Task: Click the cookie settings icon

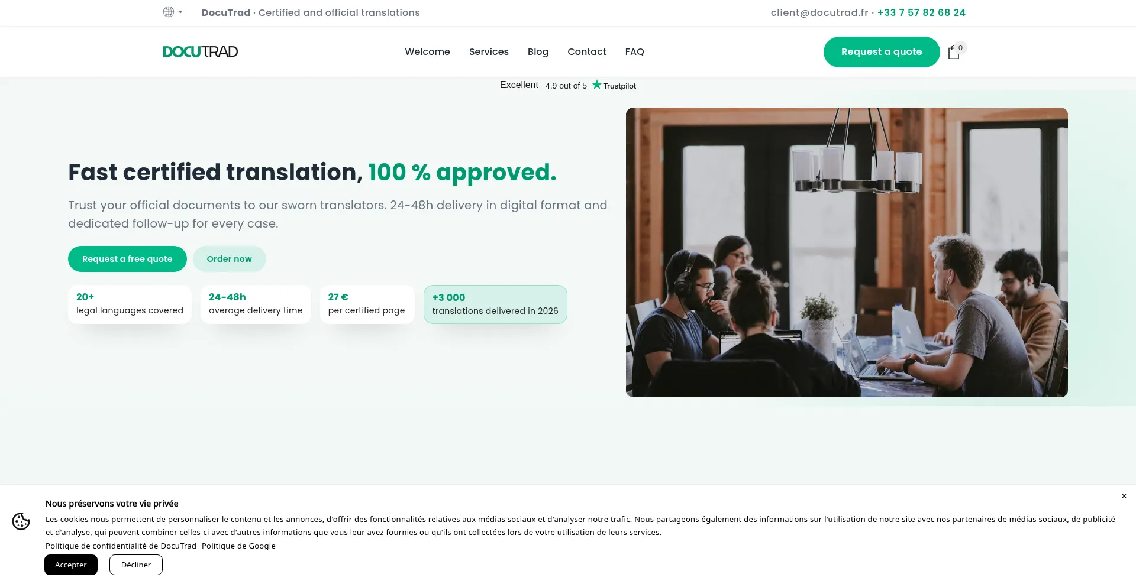Action: pyautogui.click(x=21, y=521)
